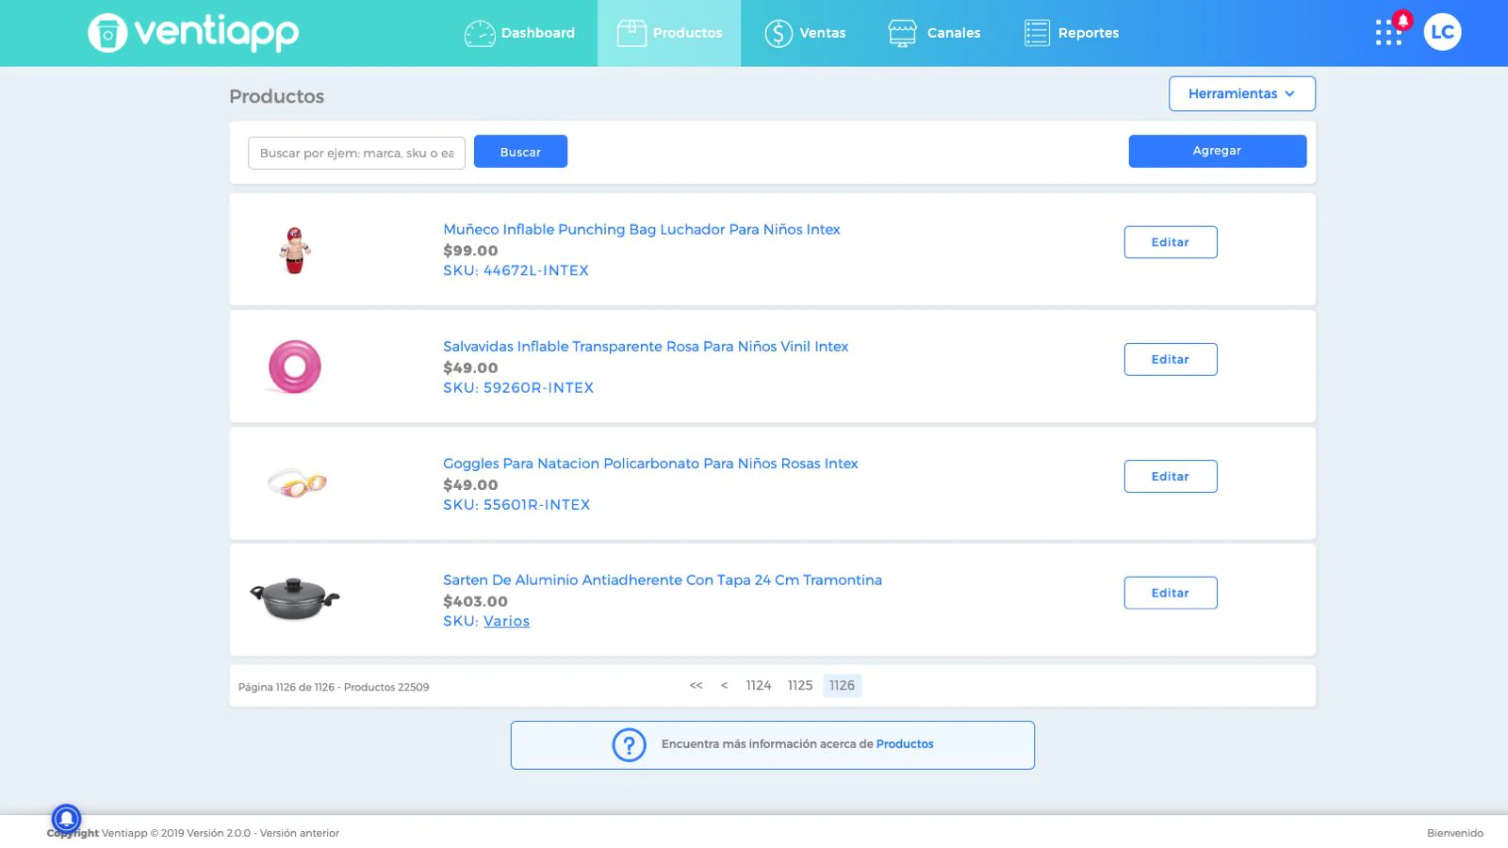Open Productos help info link

pos(905,744)
